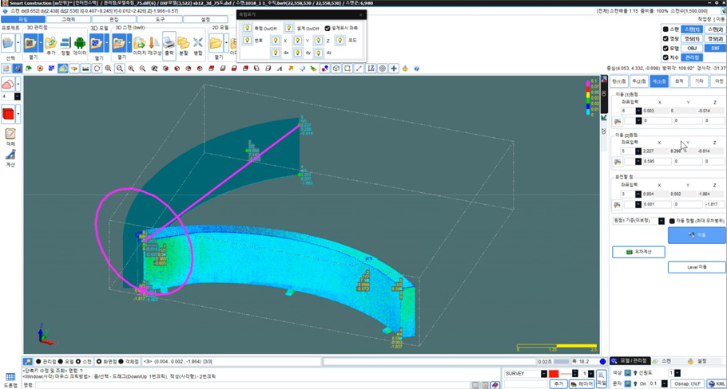Switch to the 두(2)점 tab
Screen dimensions: 727x389
[639, 81]
